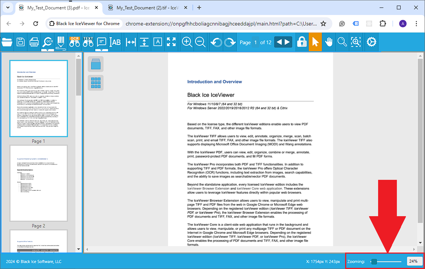The width and height of the screenshot is (425, 269).
Task: Click the copyright Black Ice Software text
Action: pos(34,262)
